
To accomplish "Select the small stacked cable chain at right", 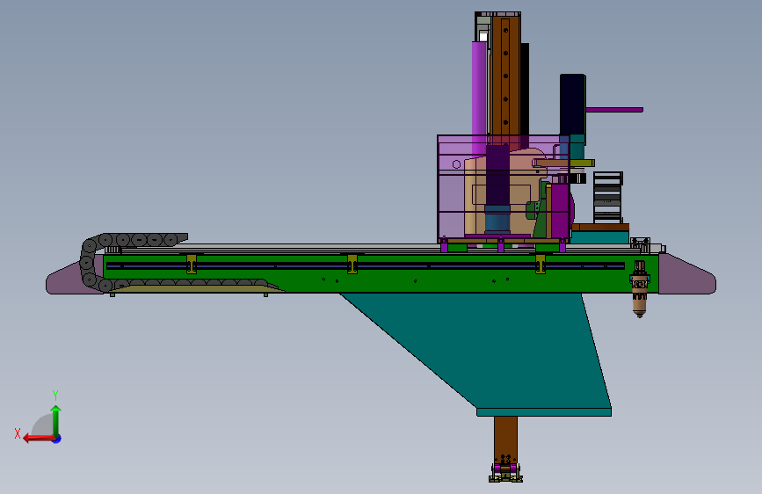I will click(607, 198).
